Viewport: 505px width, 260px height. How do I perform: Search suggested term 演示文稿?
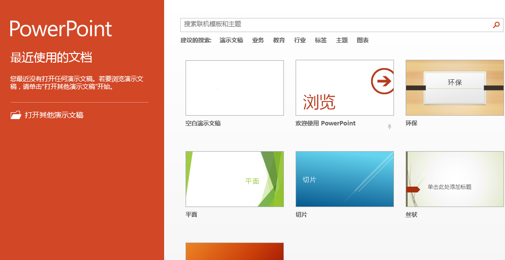pyautogui.click(x=231, y=40)
